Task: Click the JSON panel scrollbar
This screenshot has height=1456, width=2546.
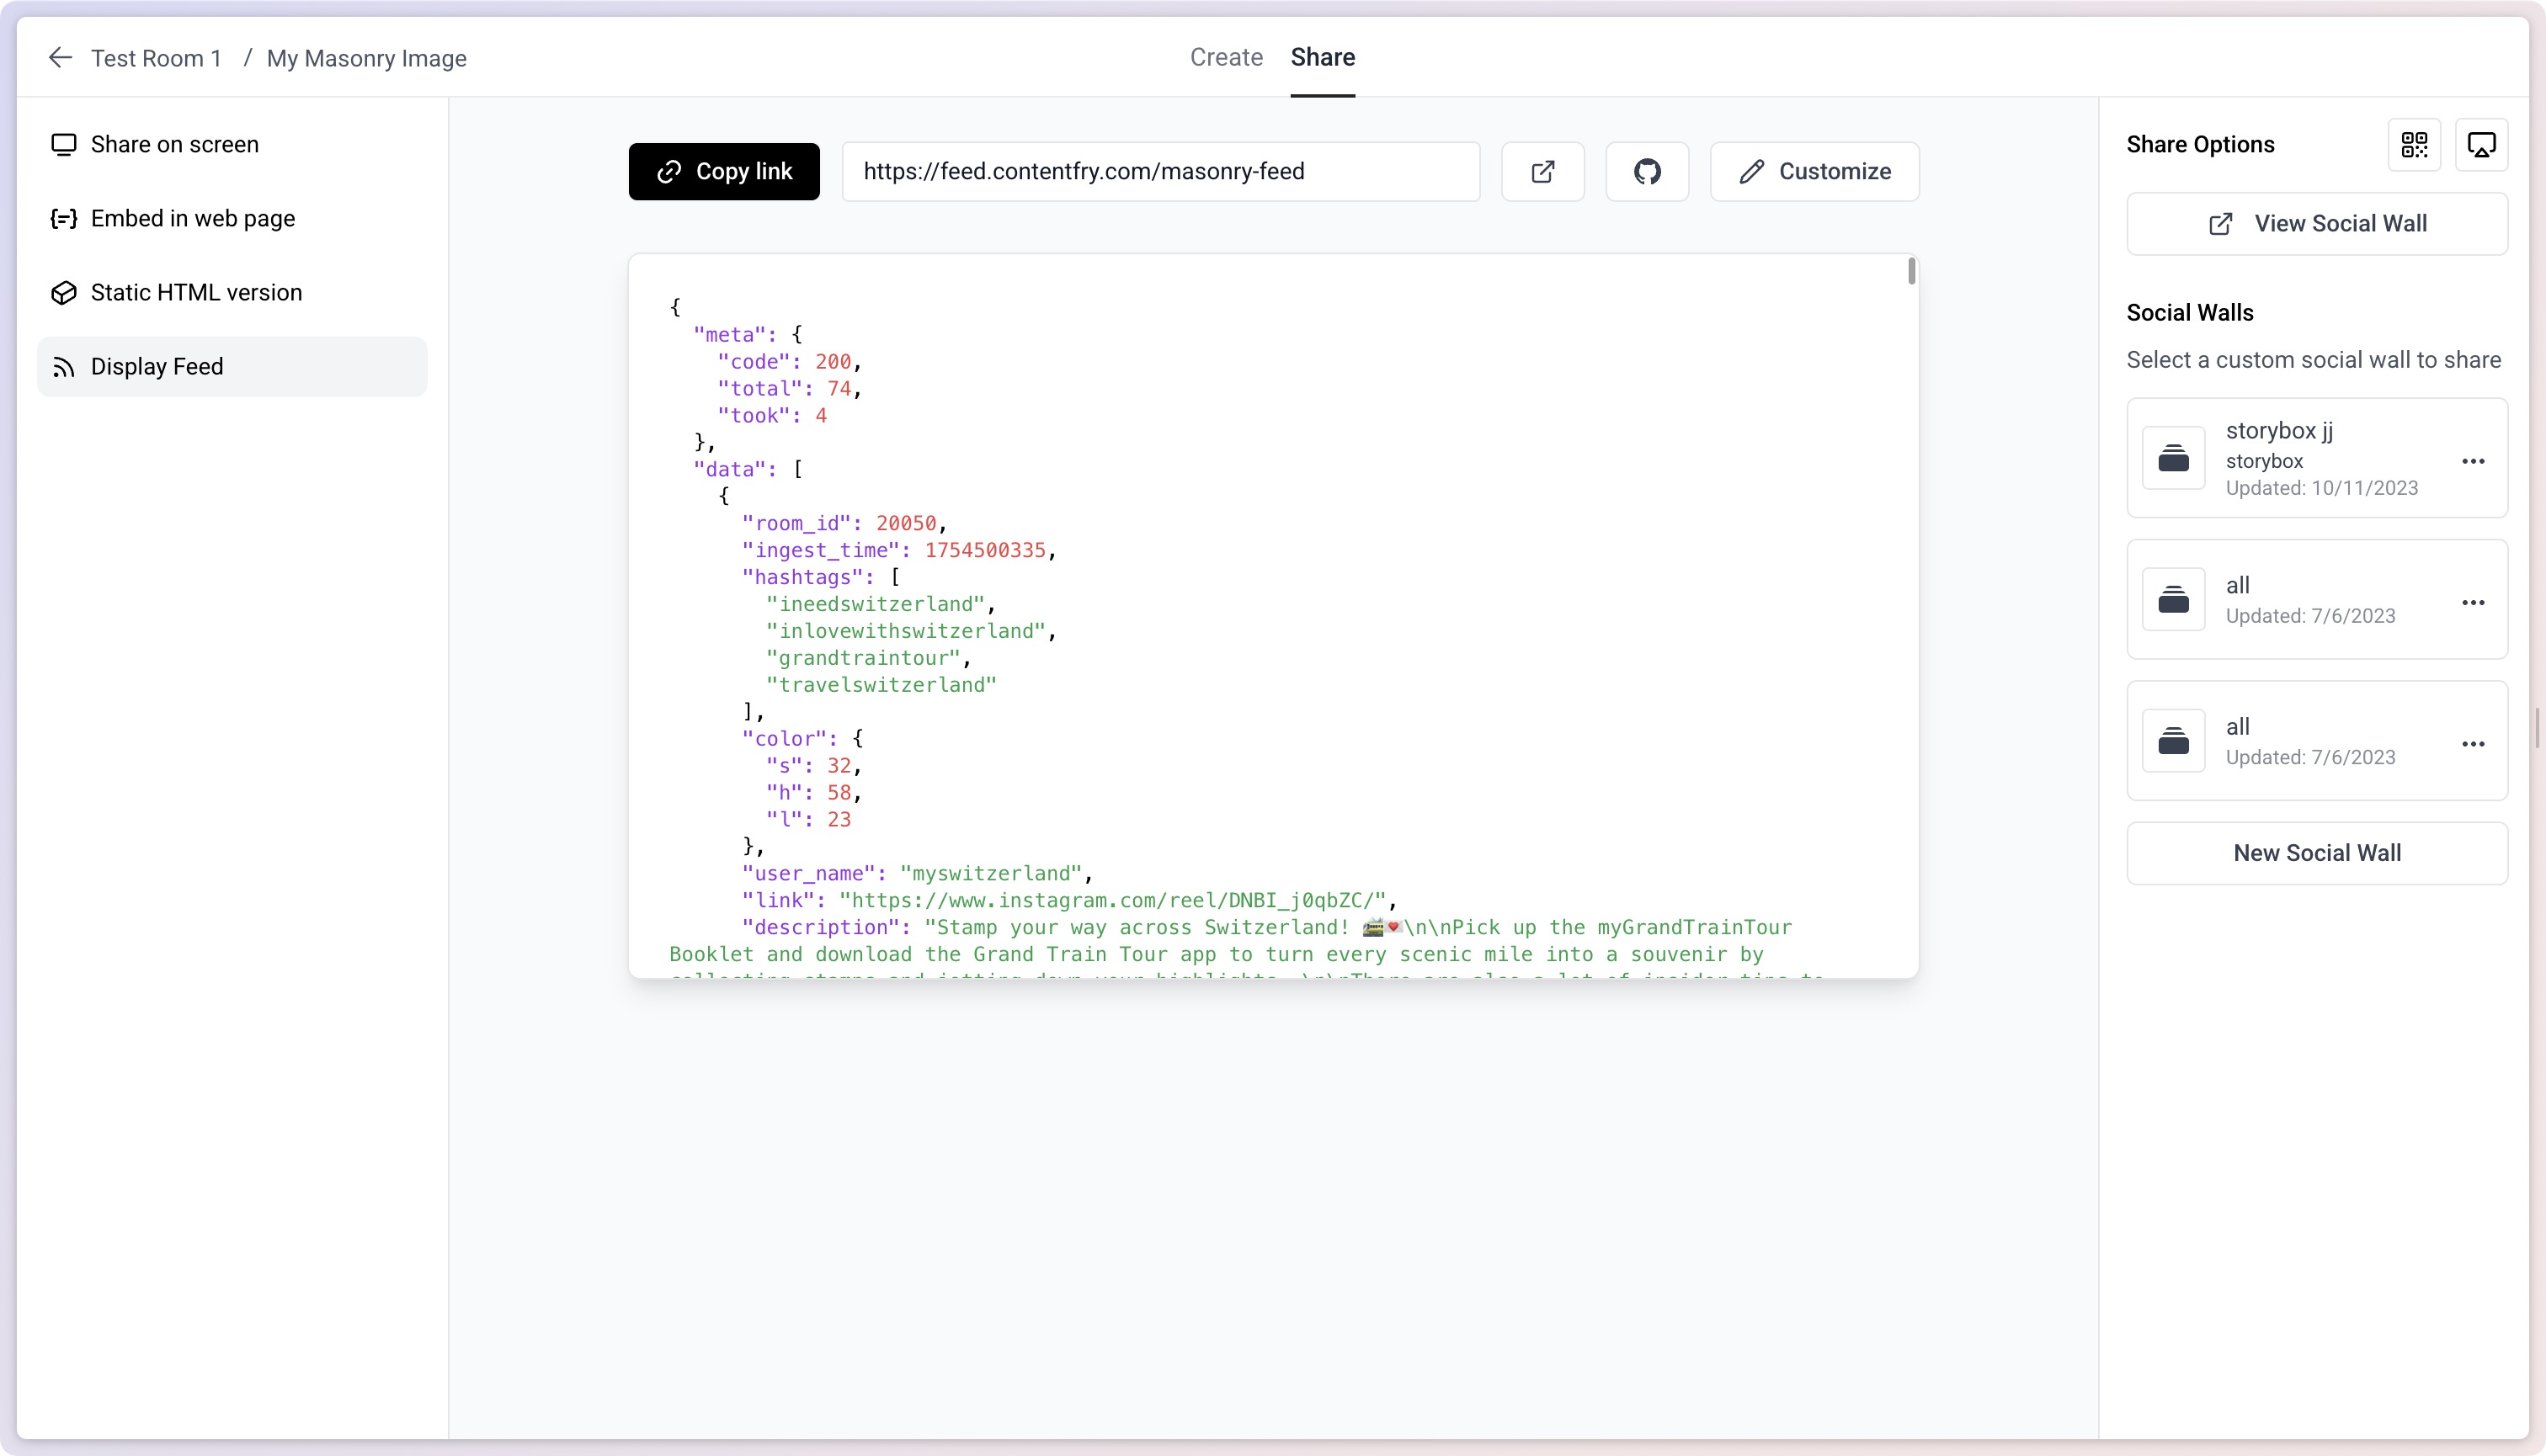Action: [1910, 272]
